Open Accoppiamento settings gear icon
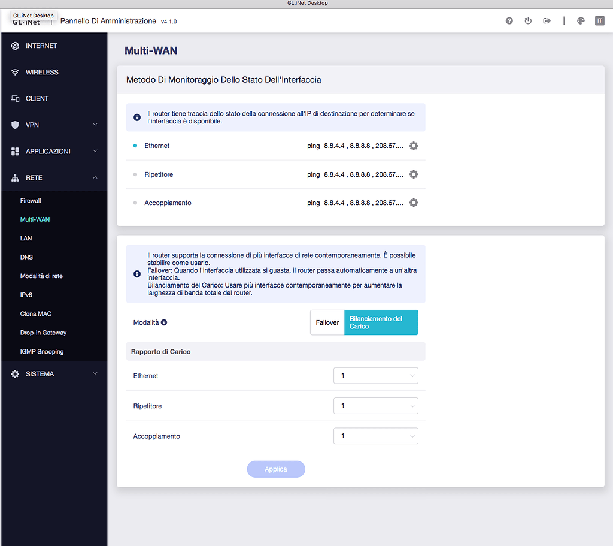The height and width of the screenshot is (546, 613). [x=413, y=202]
